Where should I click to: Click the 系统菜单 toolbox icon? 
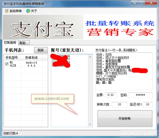pyautogui.click(x=7, y=11)
